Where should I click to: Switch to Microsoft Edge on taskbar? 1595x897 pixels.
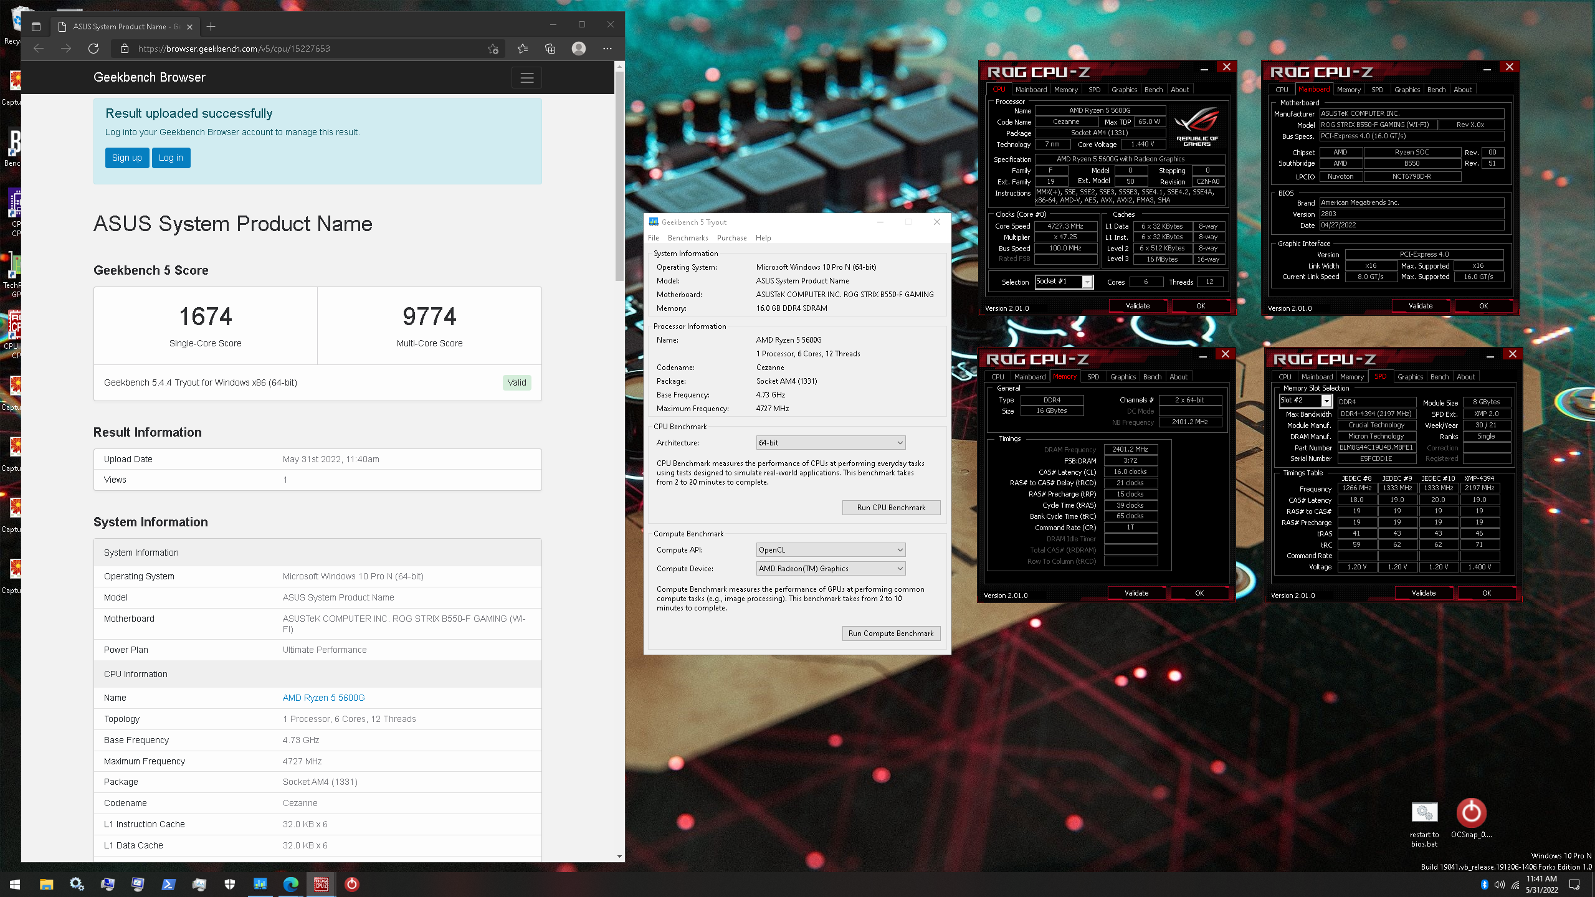290,884
